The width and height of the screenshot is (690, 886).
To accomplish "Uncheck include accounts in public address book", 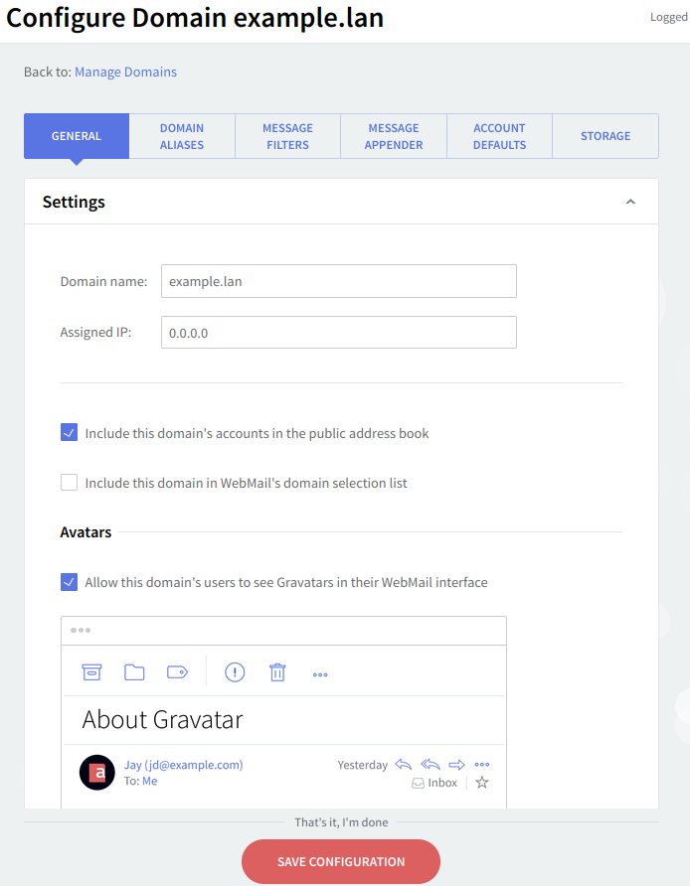I will pyautogui.click(x=69, y=433).
